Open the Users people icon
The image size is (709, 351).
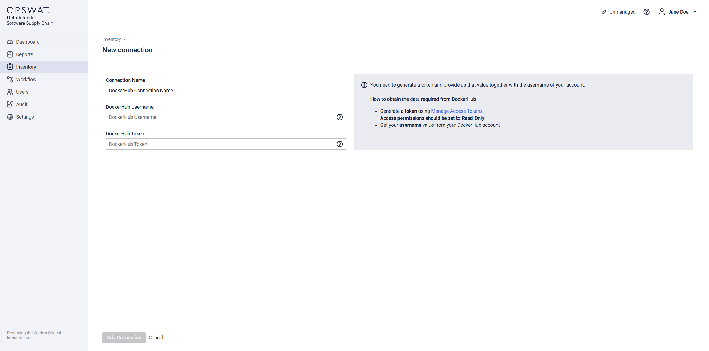coord(10,92)
